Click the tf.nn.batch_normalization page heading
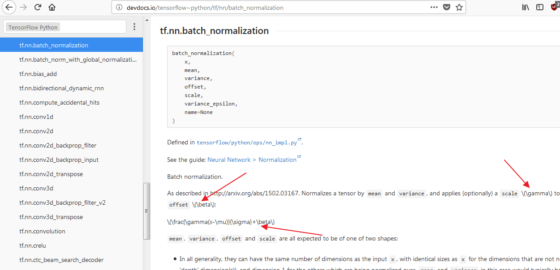560x270 pixels. click(214, 31)
